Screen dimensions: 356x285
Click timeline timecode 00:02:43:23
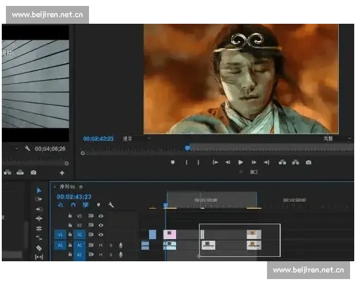coord(74,197)
